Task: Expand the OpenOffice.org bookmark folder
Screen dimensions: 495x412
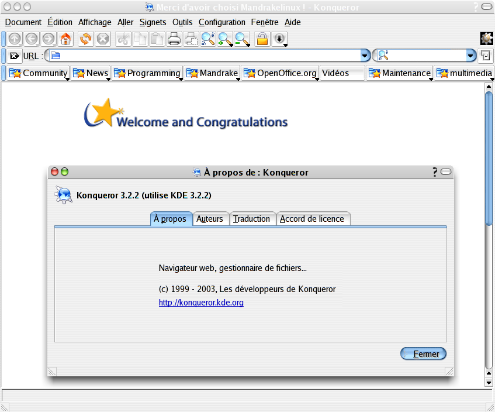Action: pos(281,73)
